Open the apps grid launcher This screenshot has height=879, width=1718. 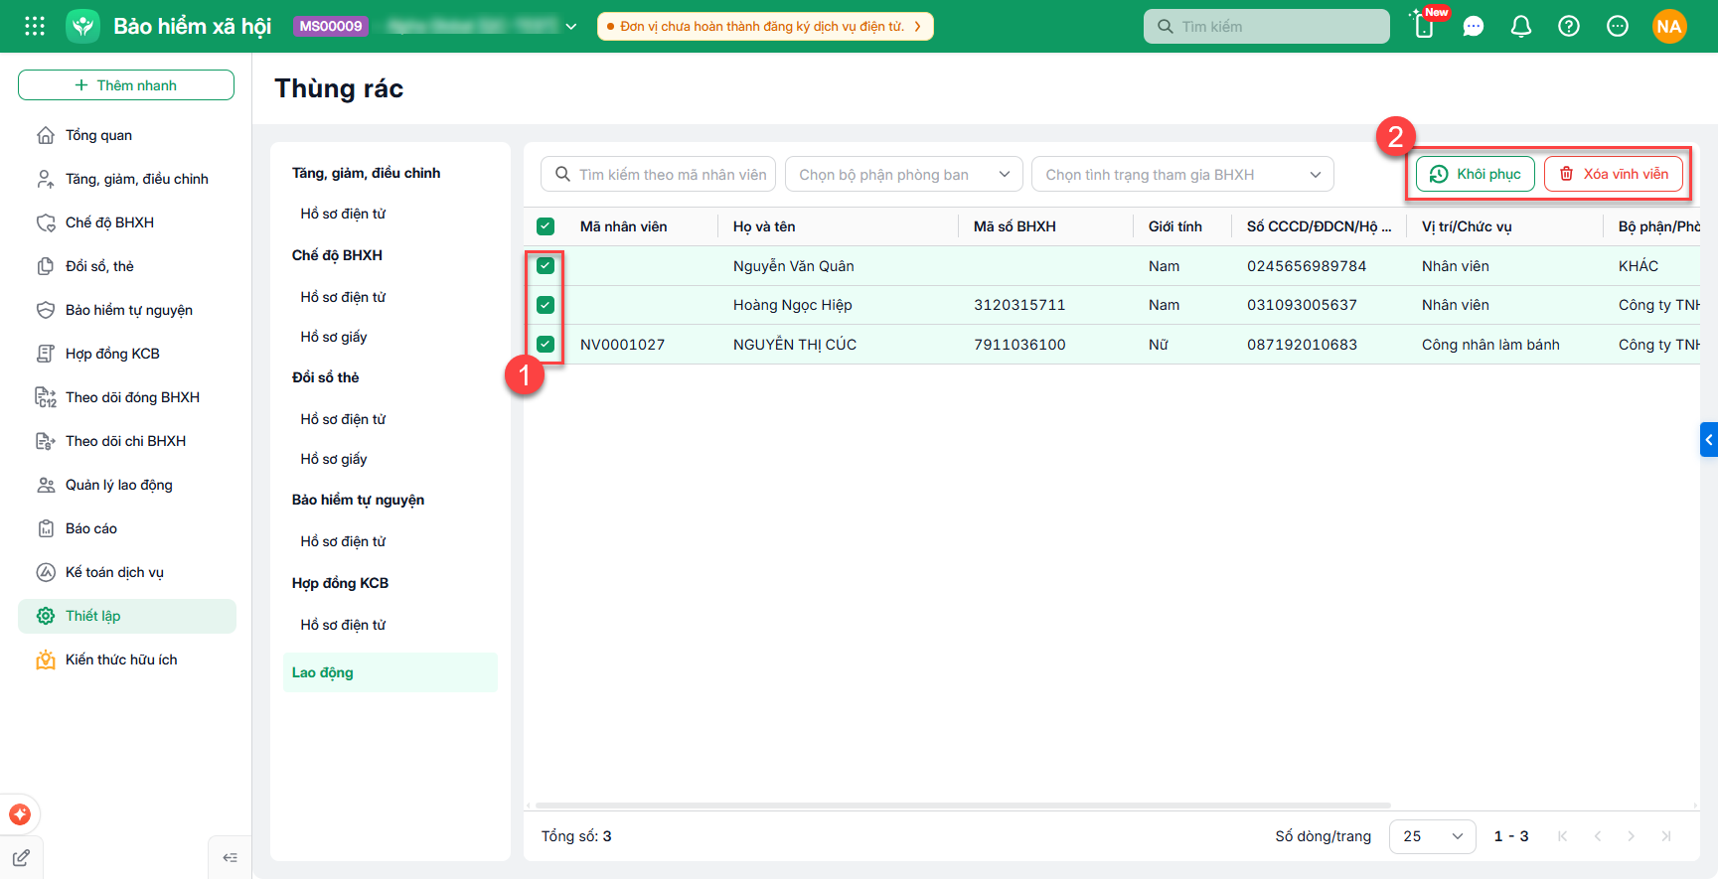pos(35,26)
